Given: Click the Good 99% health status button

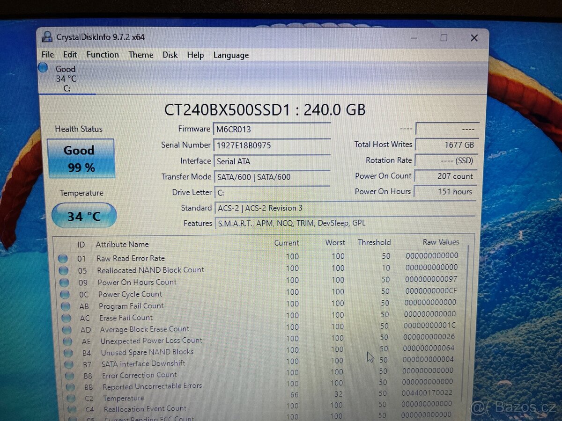Looking at the screenshot, I should click(81, 159).
